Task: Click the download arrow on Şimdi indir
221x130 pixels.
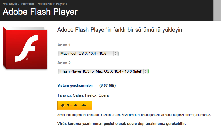Action: pyautogui.click(x=63, y=105)
